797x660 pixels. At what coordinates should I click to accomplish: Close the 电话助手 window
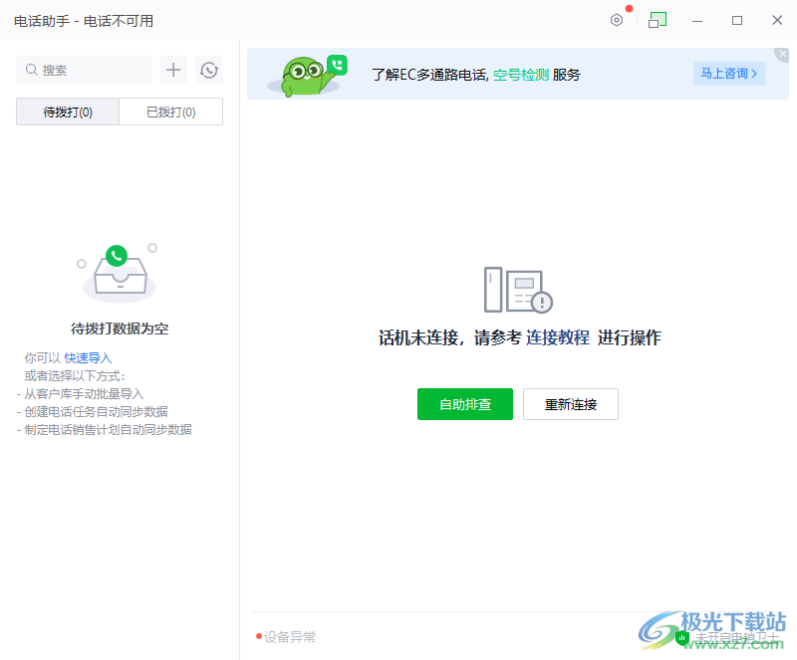click(x=777, y=20)
